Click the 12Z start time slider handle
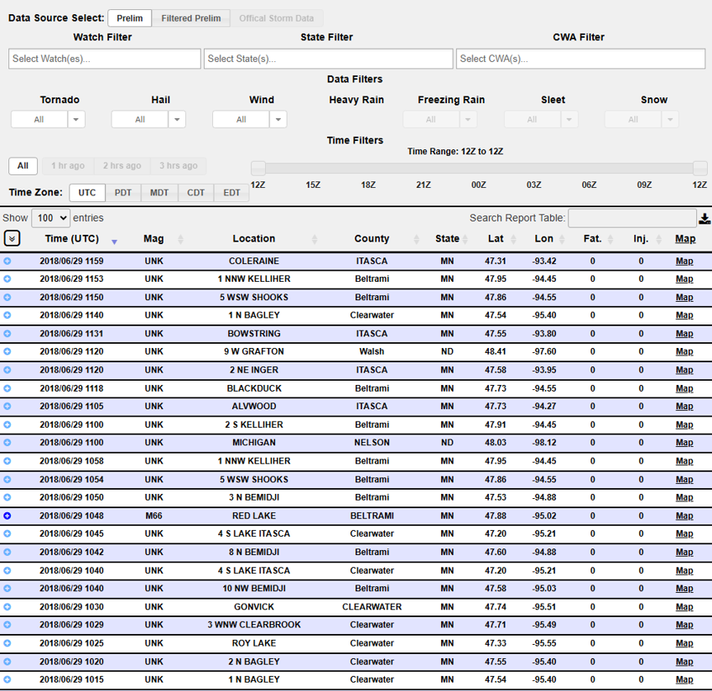712x691 pixels. (258, 168)
